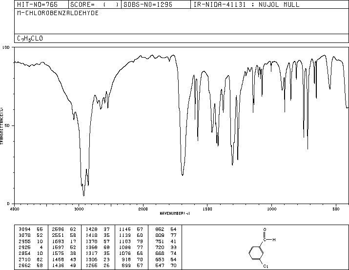349x270 pixels.
Task: Click the 3094 entry in peak table
Action: (22, 229)
